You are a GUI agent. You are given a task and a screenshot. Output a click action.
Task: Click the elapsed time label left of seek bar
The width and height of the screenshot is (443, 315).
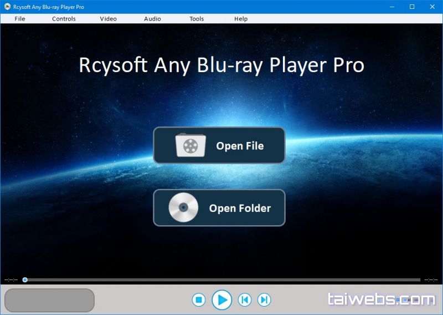click(x=11, y=280)
